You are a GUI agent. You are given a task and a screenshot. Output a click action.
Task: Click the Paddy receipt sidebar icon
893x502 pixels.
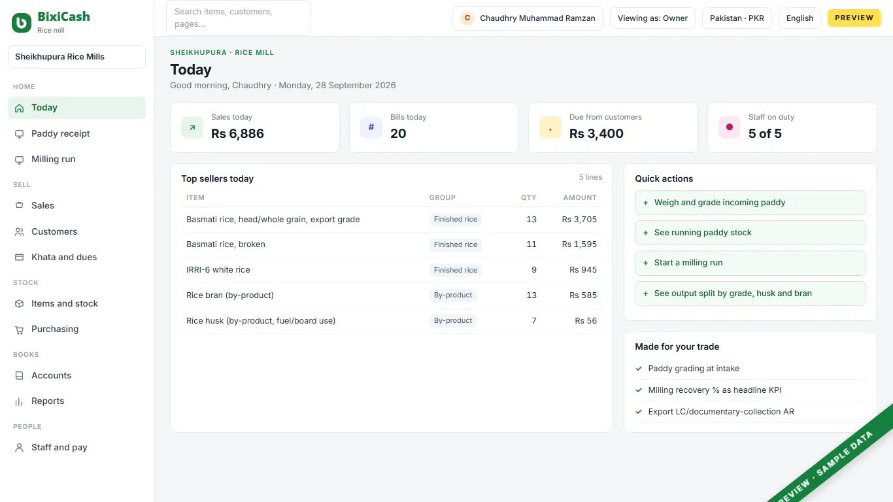(19, 134)
